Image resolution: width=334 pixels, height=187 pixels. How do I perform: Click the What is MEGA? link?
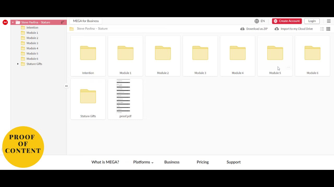[x=105, y=162]
